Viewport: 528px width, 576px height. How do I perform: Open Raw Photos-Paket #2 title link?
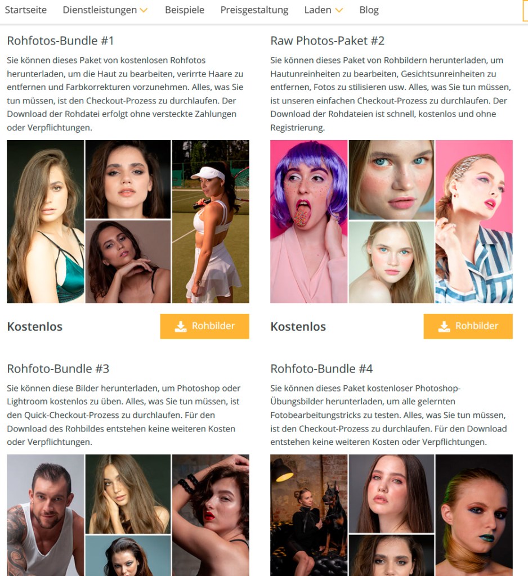[x=327, y=40]
